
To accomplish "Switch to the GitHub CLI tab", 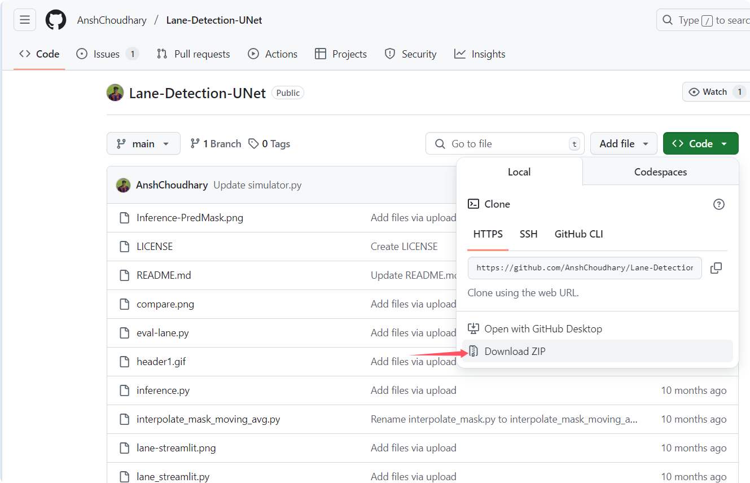I will coord(578,234).
